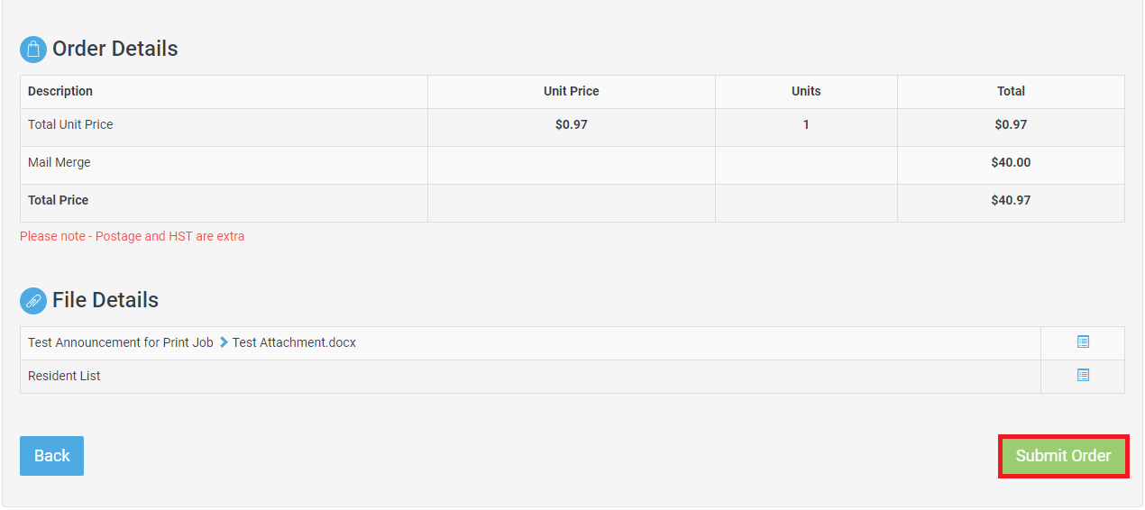The height and width of the screenshot is (510, 1145).
Task: Click the File Details paperclip icon
Action: click(x=33, y=301)
